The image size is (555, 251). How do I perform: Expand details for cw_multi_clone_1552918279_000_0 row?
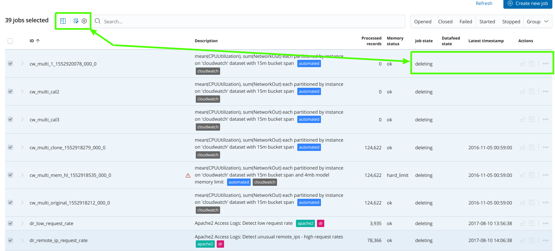tap(22, 147)
